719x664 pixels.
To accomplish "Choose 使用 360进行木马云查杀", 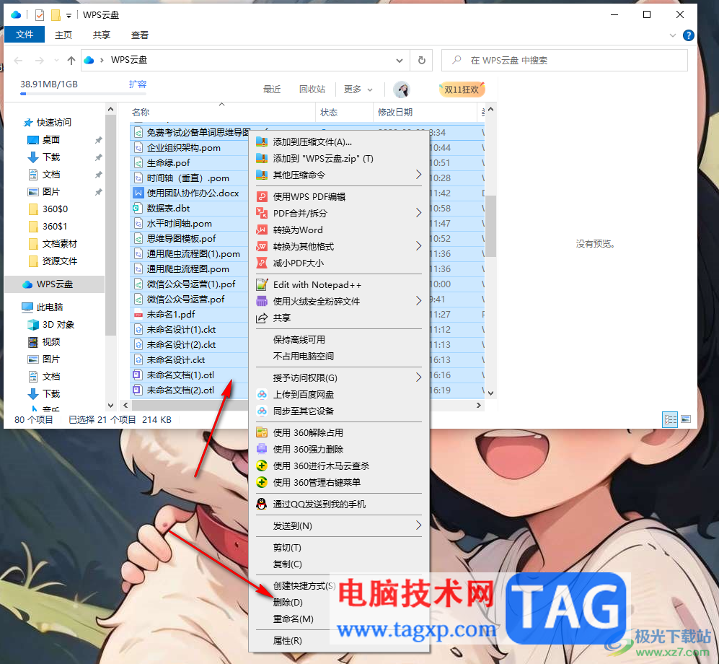I will tap(339, 466).
